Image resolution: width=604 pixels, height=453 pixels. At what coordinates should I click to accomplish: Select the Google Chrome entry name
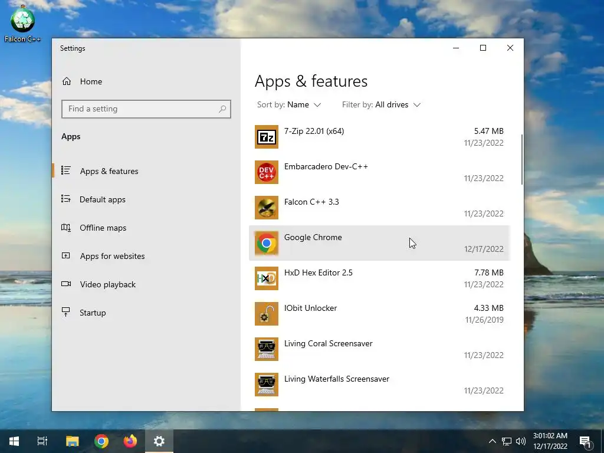click(x=313, y=237)
